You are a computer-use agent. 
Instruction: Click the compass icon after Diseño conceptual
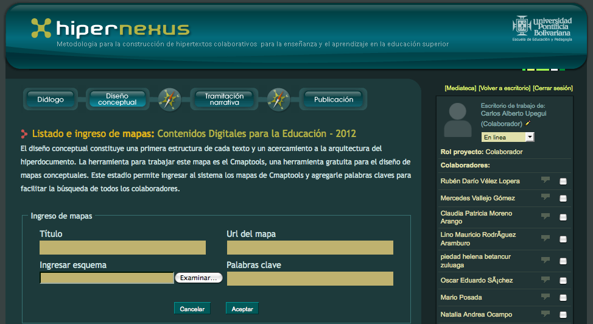pyautogui.click(x=169, y=99)
